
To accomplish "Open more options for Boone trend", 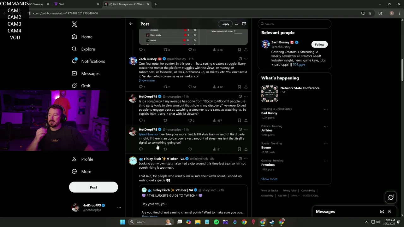I will (326, 144).
